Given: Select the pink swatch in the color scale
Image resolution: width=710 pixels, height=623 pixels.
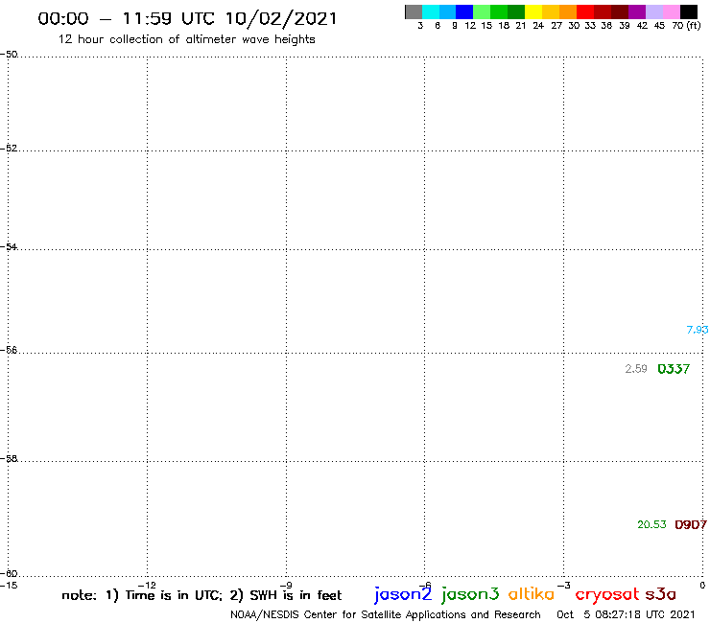Looking at the screenshot, I should (671, 12).
